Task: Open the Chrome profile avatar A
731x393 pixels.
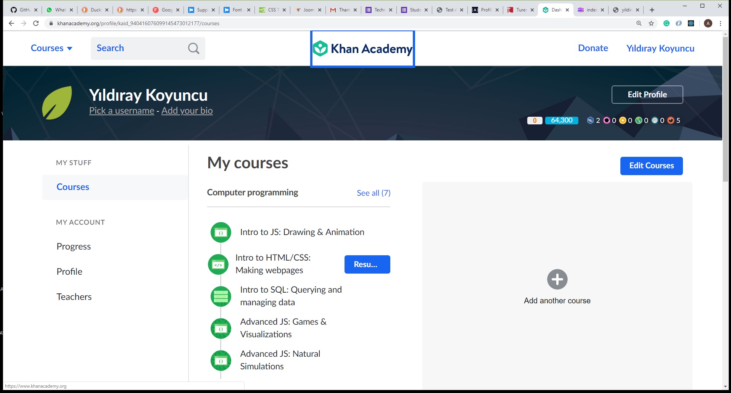Action: click(708, 23)
